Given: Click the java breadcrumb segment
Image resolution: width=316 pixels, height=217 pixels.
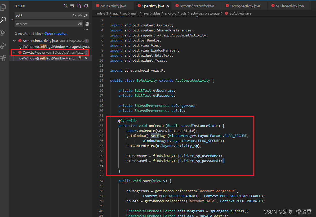Looking at the screenshot, I should click(x=145, y=13).
